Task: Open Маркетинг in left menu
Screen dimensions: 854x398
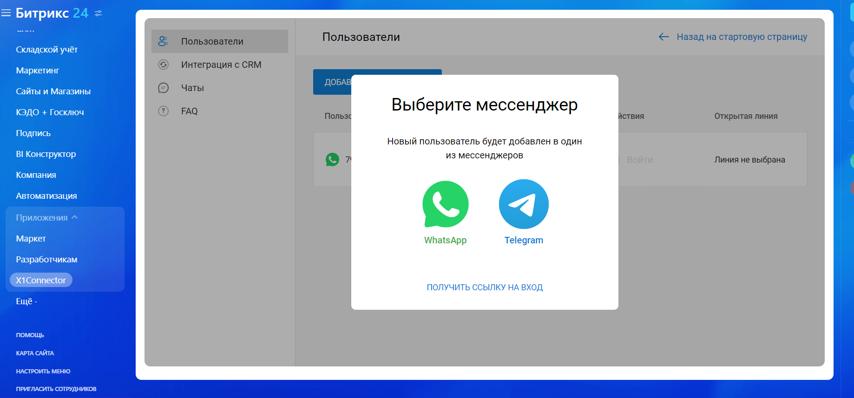Action: click(x=38, y=70)
